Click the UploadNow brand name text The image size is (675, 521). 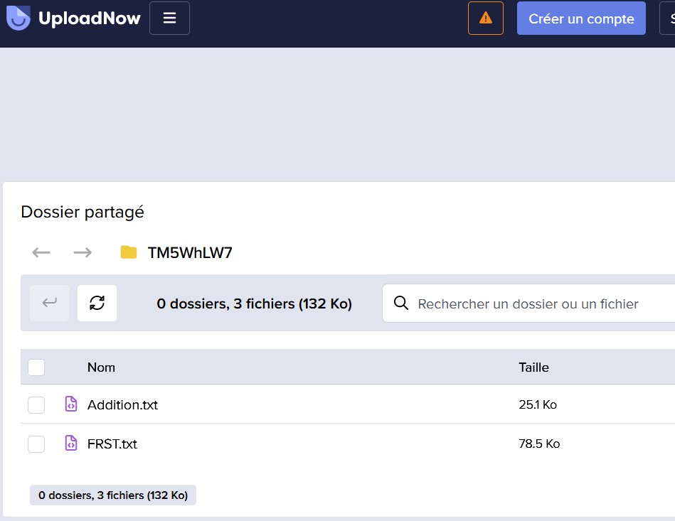click(90, 18)
